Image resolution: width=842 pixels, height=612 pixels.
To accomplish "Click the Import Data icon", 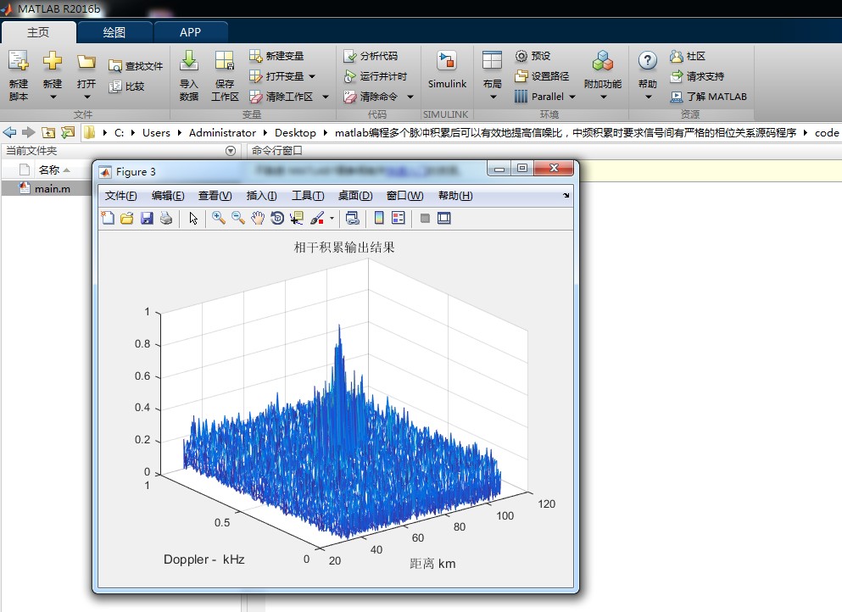I will coord(188,61).
